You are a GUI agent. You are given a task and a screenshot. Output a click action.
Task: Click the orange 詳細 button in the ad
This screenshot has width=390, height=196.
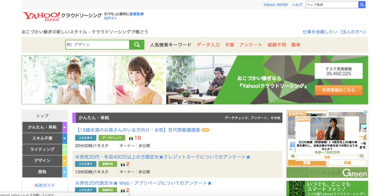[307, 163]
